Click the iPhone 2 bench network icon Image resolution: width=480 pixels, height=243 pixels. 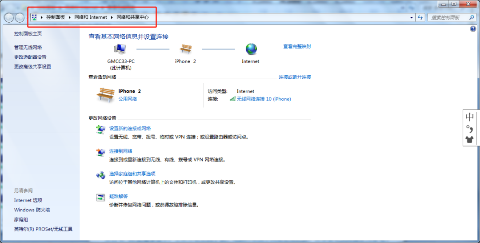coord(185,49)
